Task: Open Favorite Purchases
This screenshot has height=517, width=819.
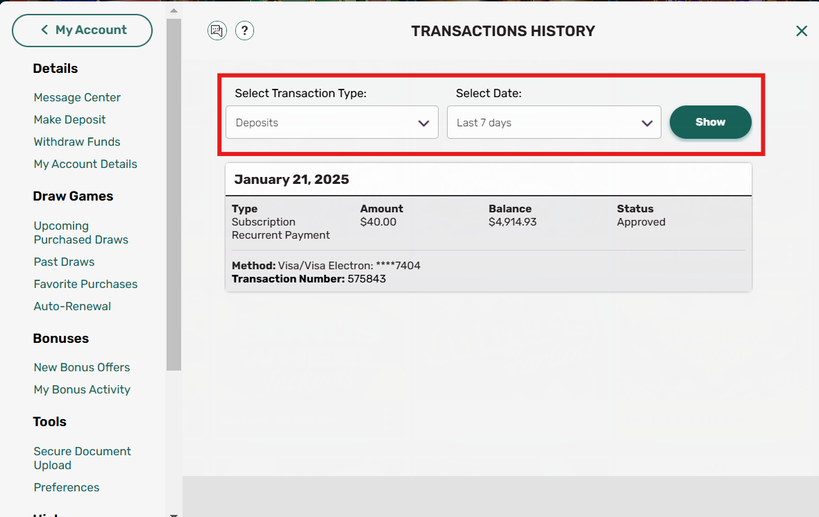Action: [85, 284]
